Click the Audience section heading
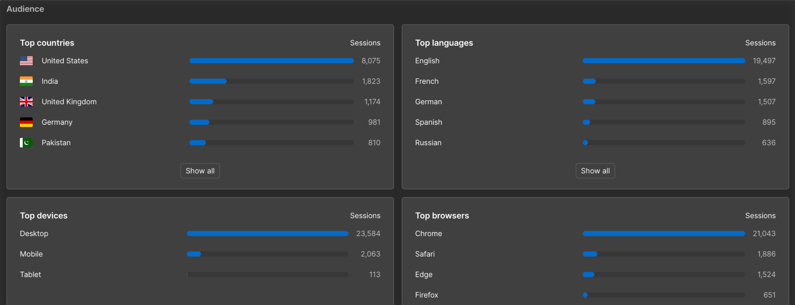Viewport: 795px width, 305px height. pyautogui.click(x=25, y=9)
